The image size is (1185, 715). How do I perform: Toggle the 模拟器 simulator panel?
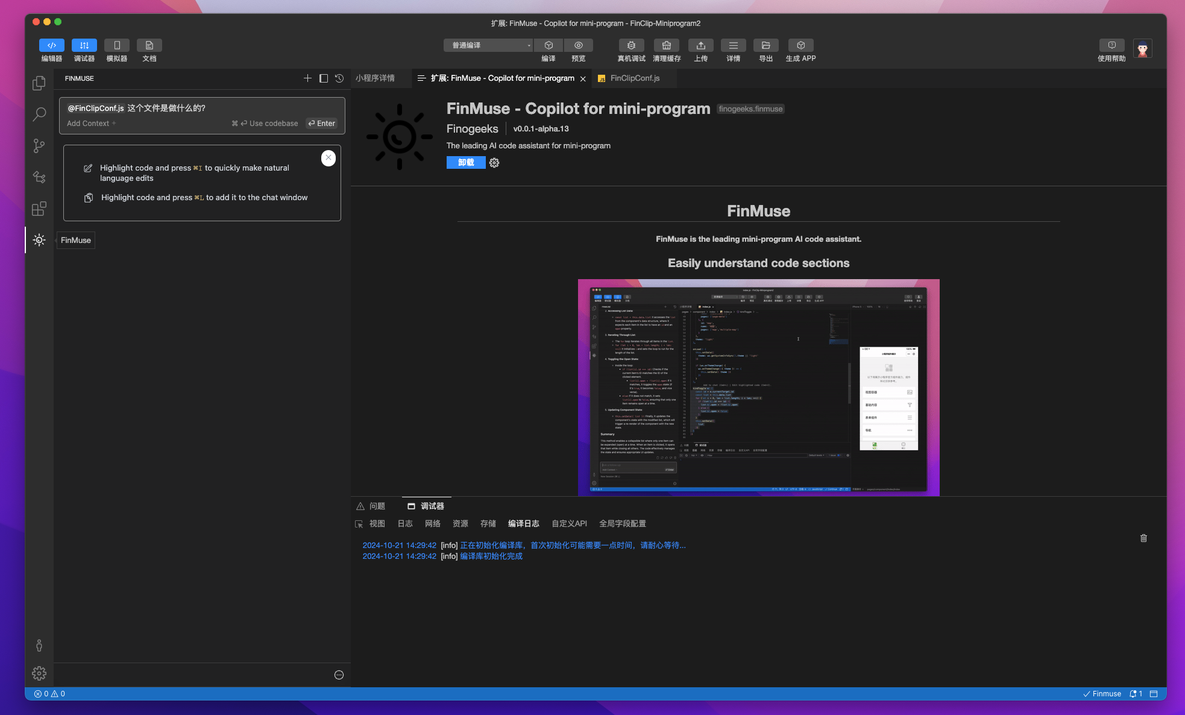click(117, 46)
